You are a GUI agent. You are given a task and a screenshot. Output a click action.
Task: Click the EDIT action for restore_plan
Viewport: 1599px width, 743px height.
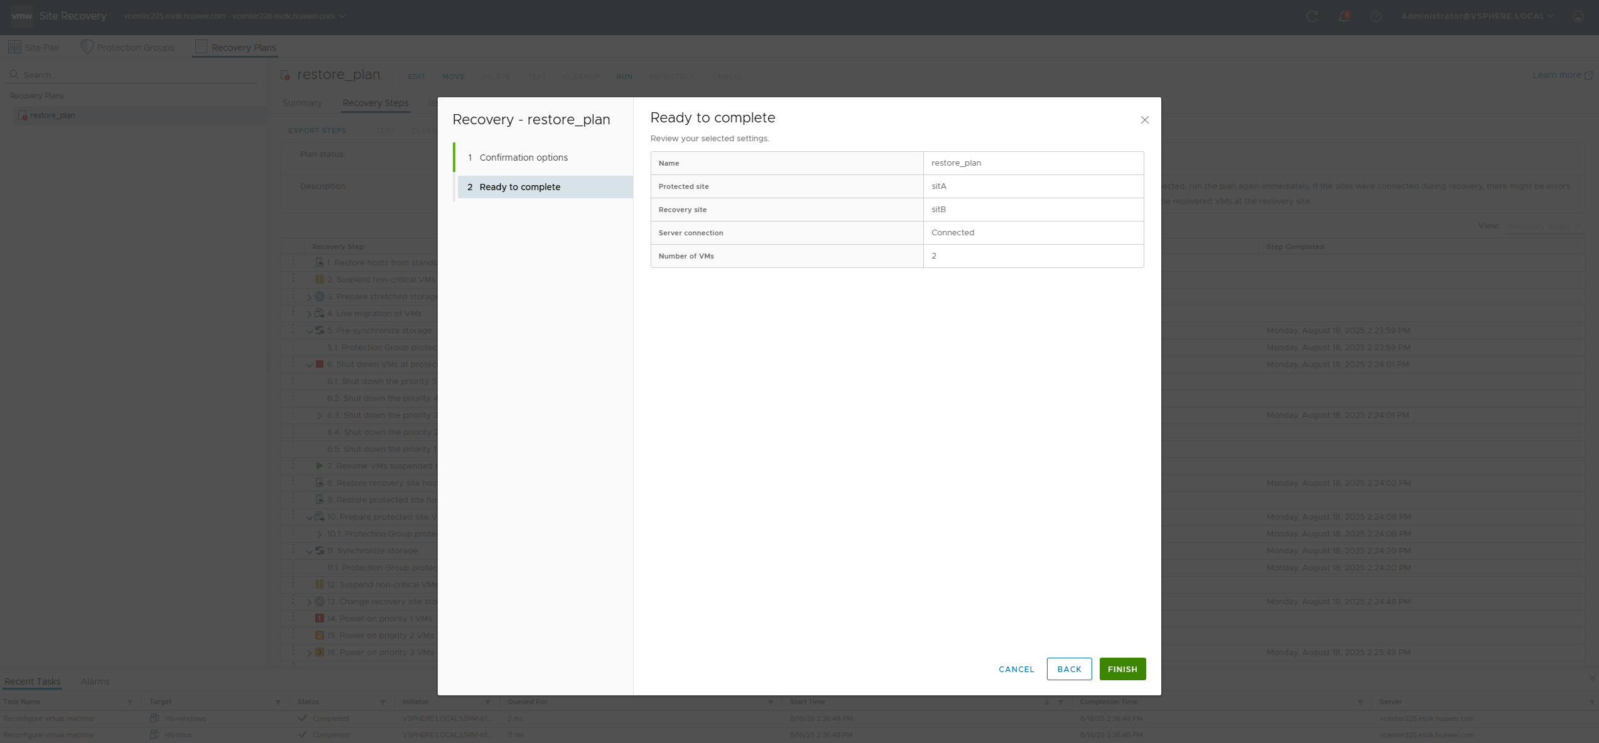416,77
